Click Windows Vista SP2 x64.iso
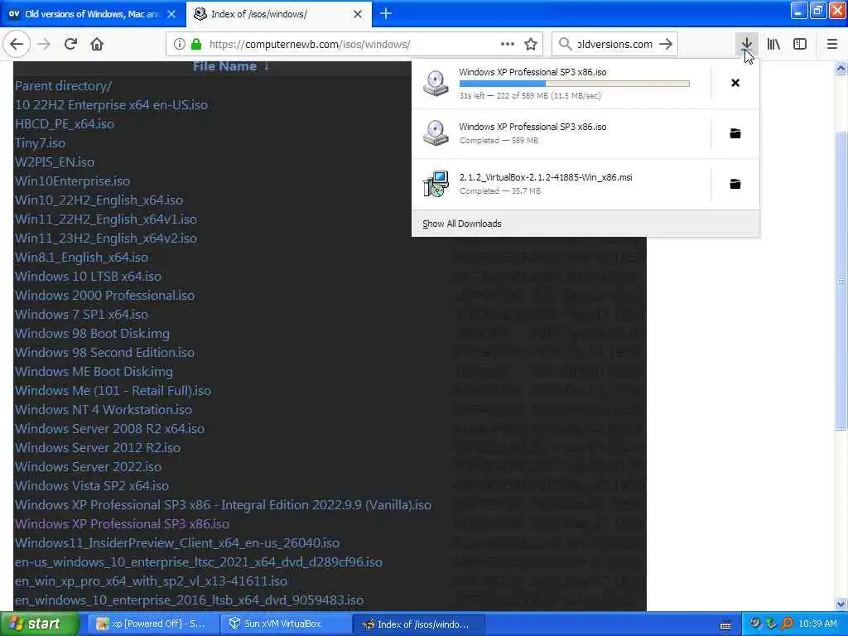 pyautogui.click(x=92, y=485)
